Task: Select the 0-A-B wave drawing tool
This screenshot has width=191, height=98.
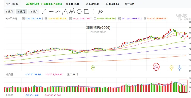Action: pos(65,12)
